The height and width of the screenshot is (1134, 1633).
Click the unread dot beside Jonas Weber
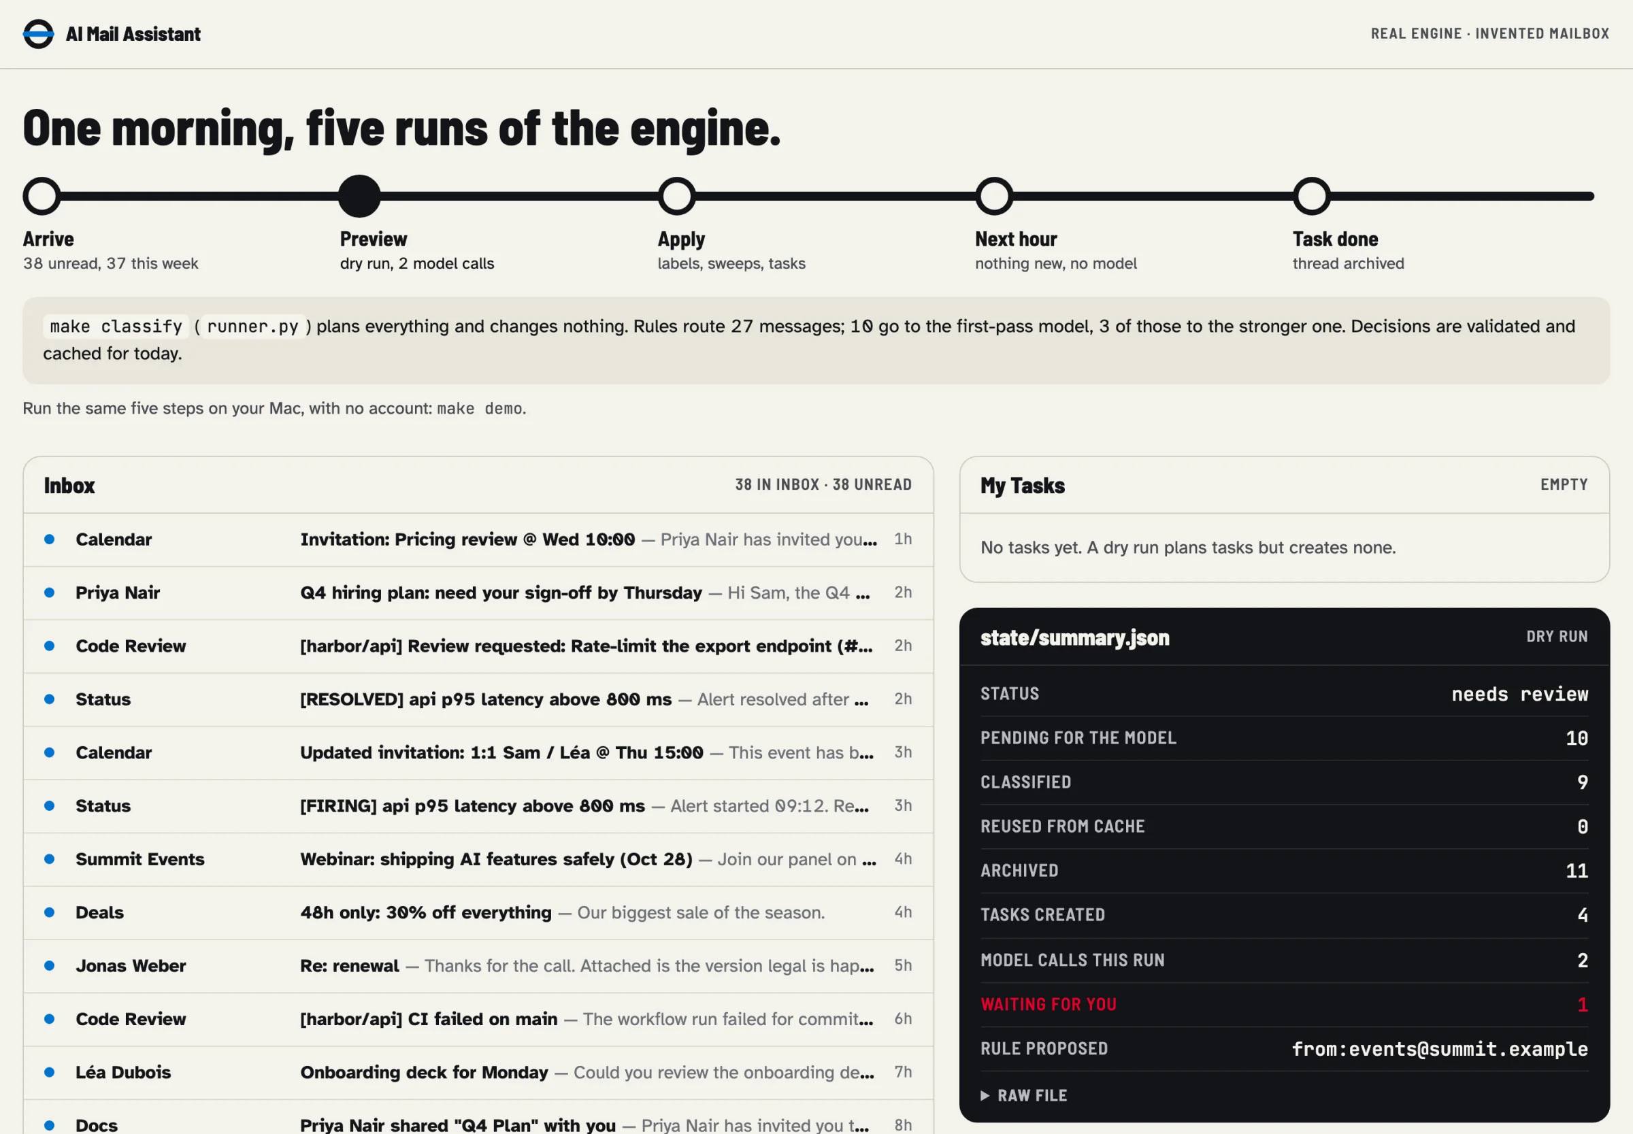[x=49, y=965]
